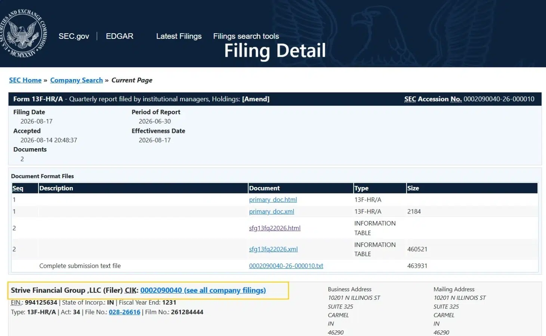Click CIK 0002090040 see all company filings
Image resolution: width=546 pixels, height=336 pixels.
(x=203, y=290)
